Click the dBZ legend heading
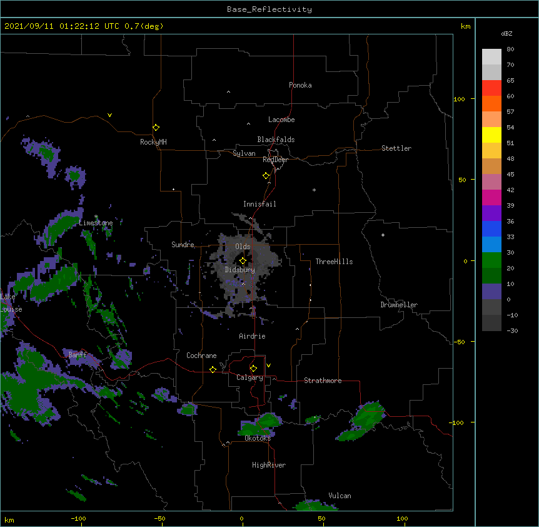 pos(506,33)
